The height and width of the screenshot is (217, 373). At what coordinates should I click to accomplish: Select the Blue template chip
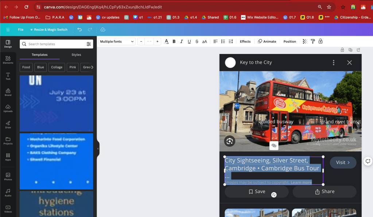pyautogui.click(x=40, y=67)
